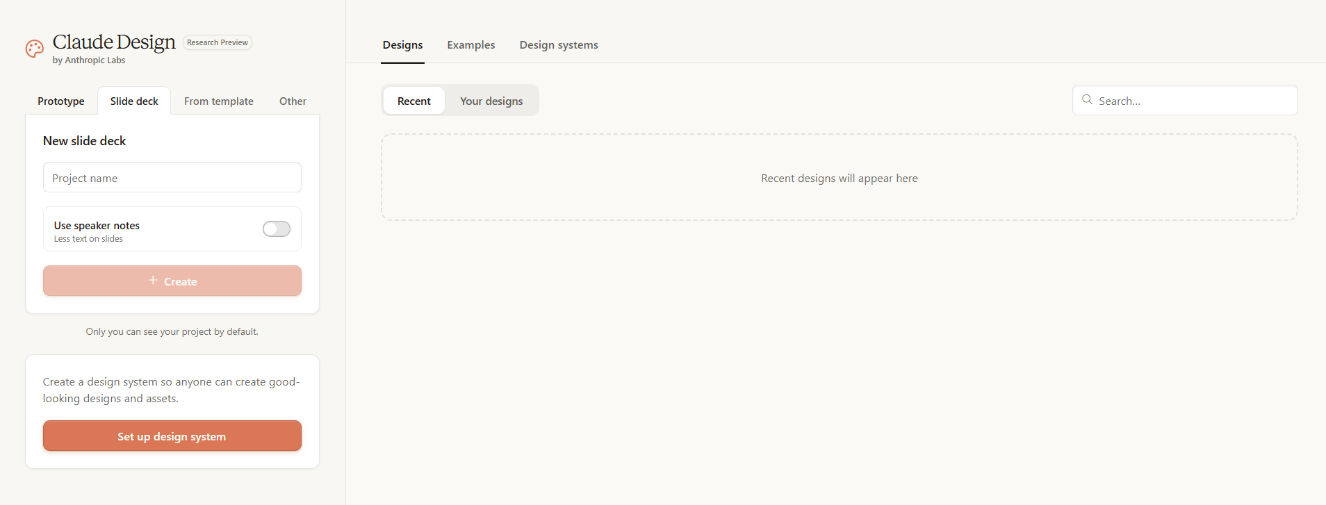The height and width of the screenshot is (505, 1326).
Task: Click into the Search designs field
Action: coord(1192,101)
